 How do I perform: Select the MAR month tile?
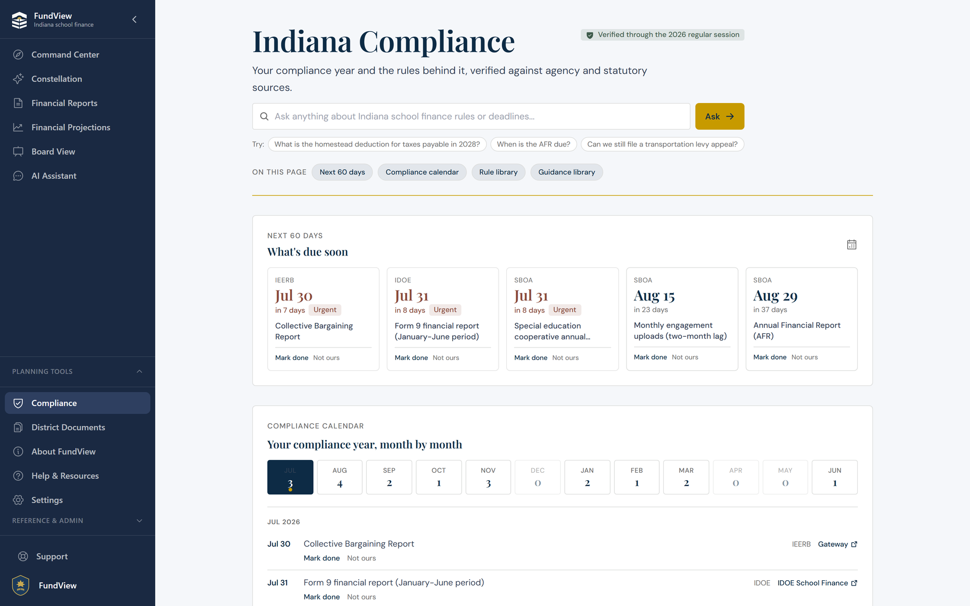coord(686,477)
